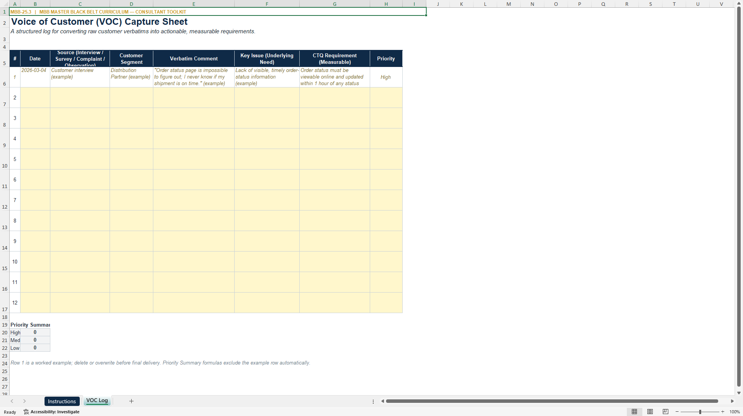Select the Customer interview example cell

80,77
